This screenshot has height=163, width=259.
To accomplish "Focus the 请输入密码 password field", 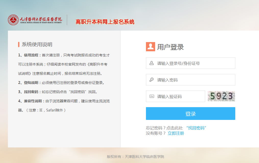I will click(x=190, y=80).
